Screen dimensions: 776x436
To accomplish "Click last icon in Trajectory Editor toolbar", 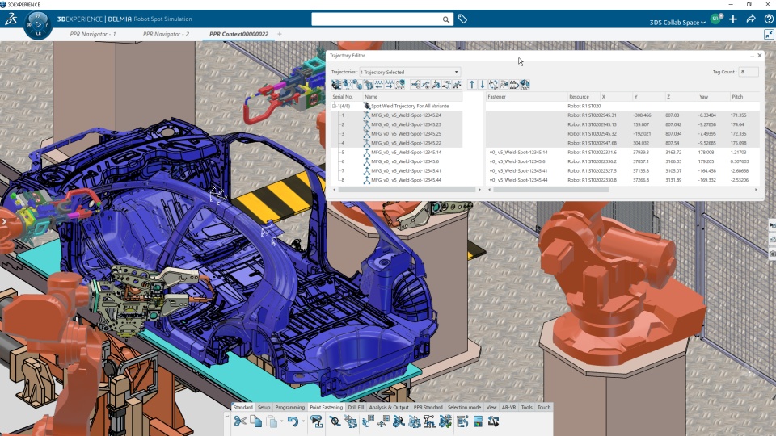I will pyautogui.click(x=525, y=85).
